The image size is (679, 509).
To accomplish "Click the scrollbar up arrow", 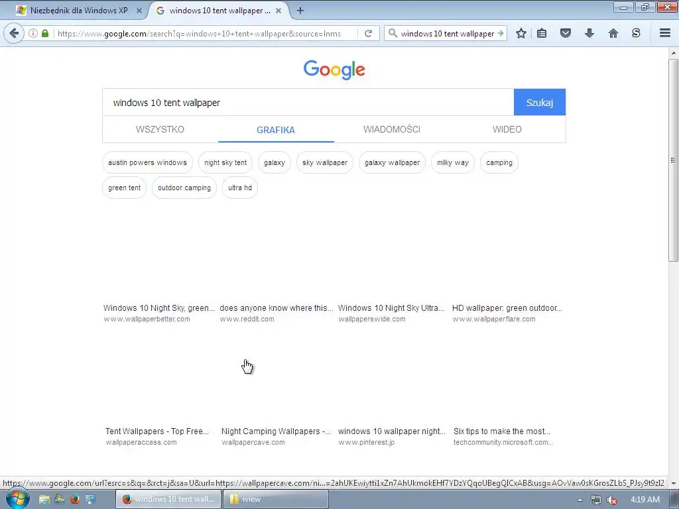I will 673,53.
